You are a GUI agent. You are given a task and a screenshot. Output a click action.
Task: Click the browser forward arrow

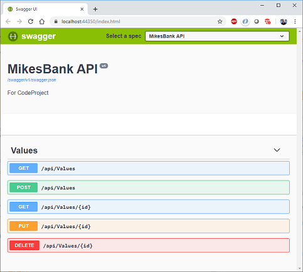19,21
